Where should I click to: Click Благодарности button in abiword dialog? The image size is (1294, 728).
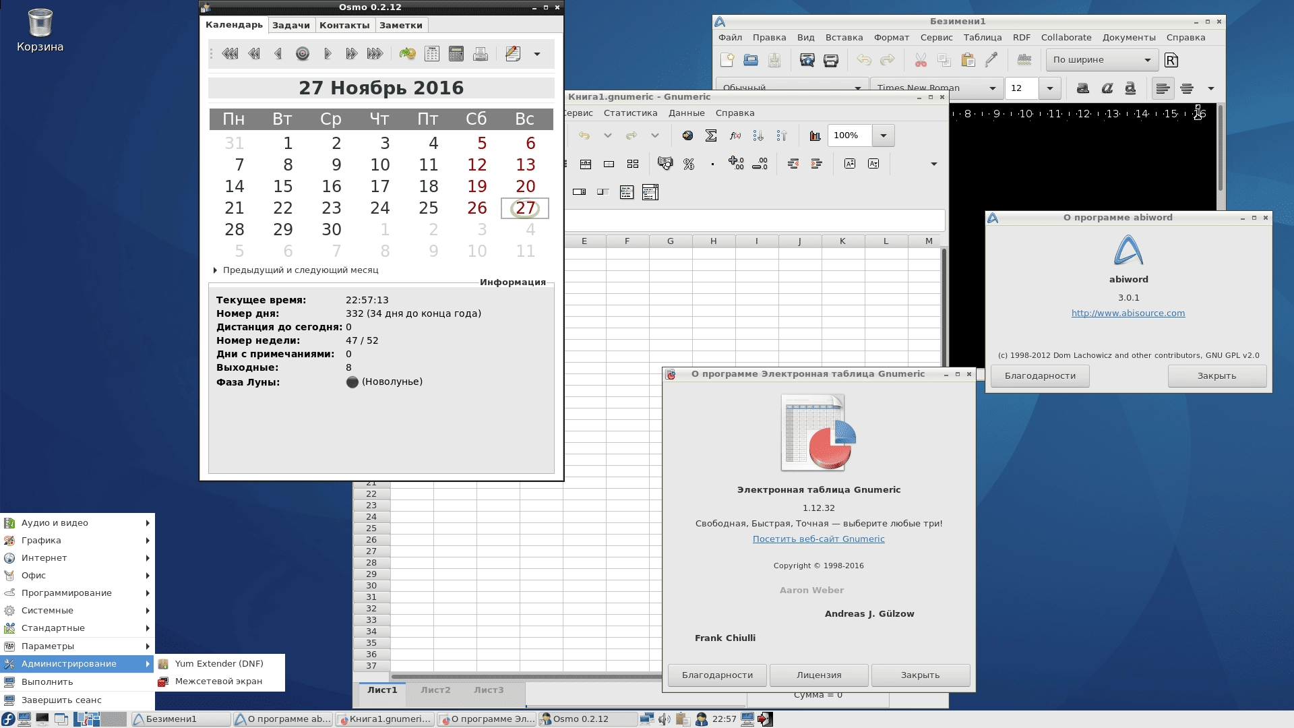point(1040,376)
